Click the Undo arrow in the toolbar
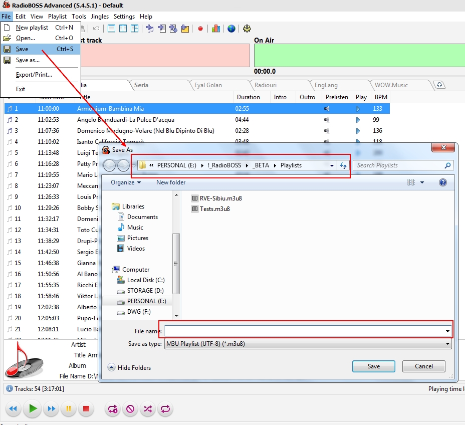The image size is (465, 425). [x=96, y=29]
